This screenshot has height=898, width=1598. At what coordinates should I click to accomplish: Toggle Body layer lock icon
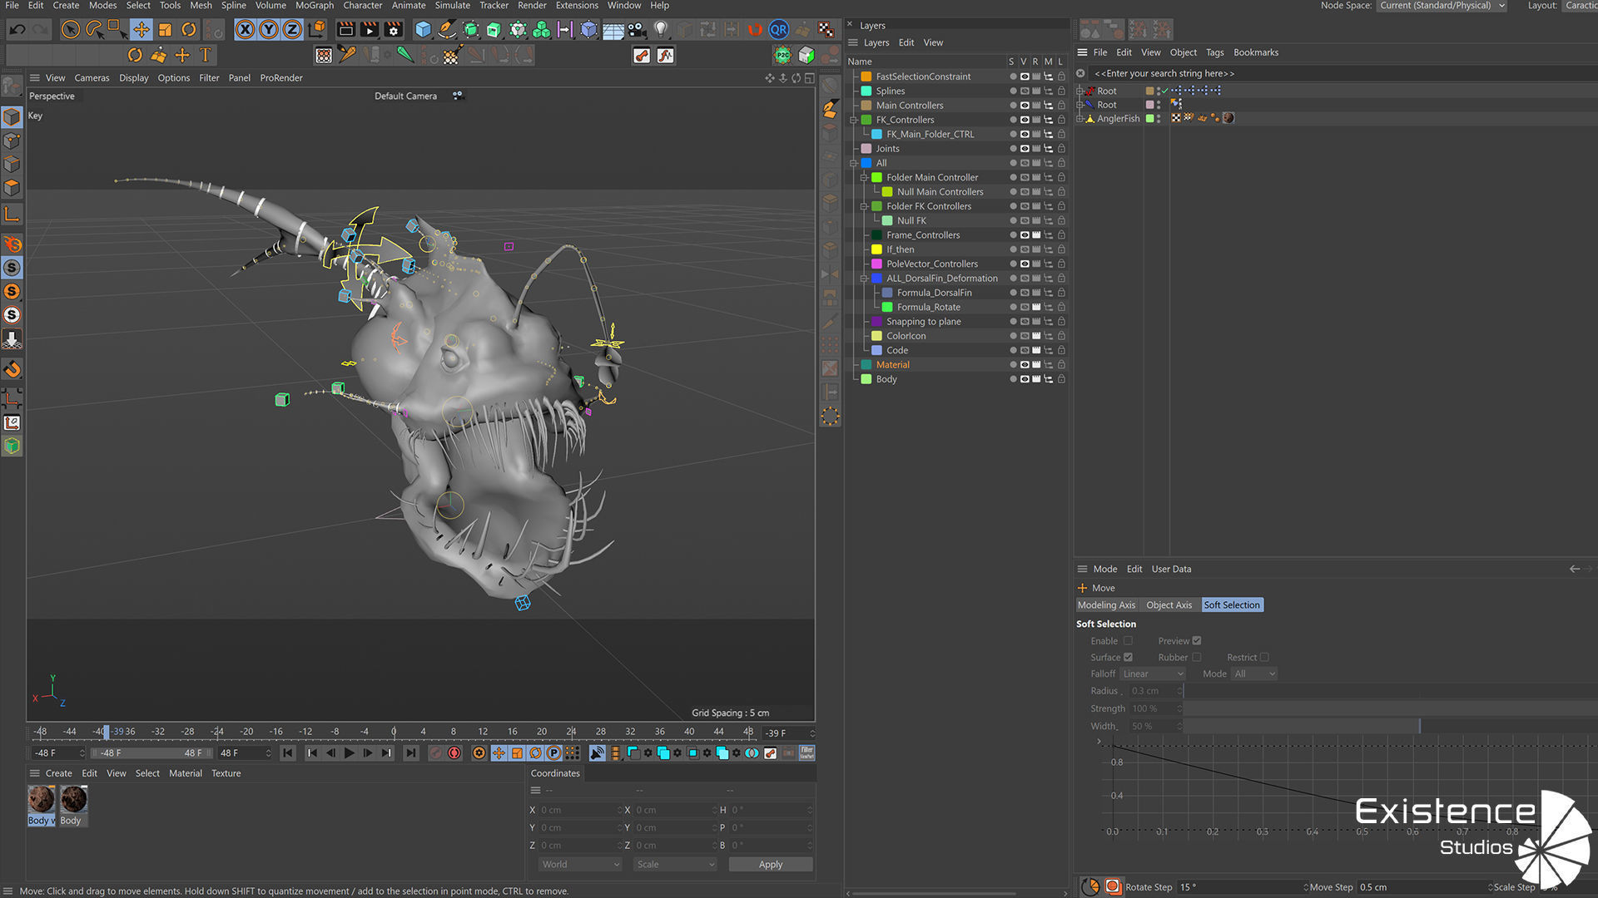(1061, 379)
